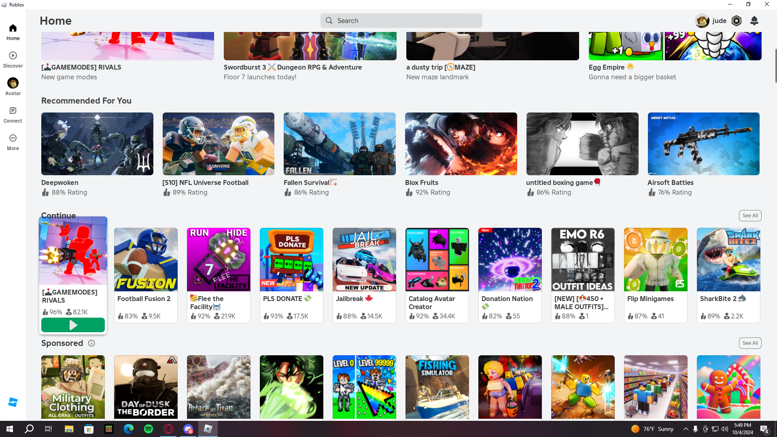This screenshot has height=437, width=777.
Task: Open the Military Clothing sponsored thumbnail
Action: (73, 387)
